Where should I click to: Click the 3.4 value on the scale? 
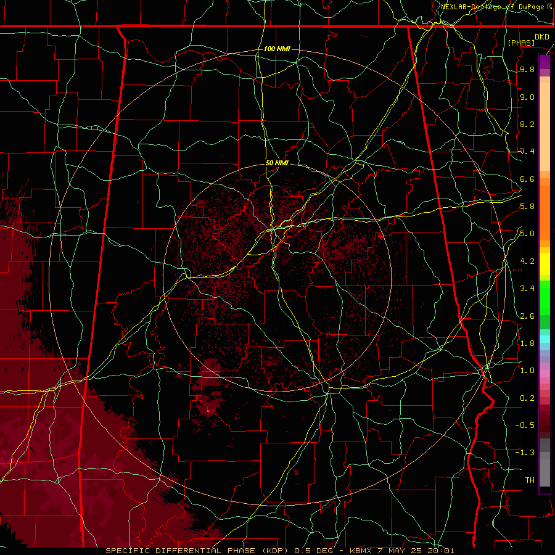[x=527, y=289]
